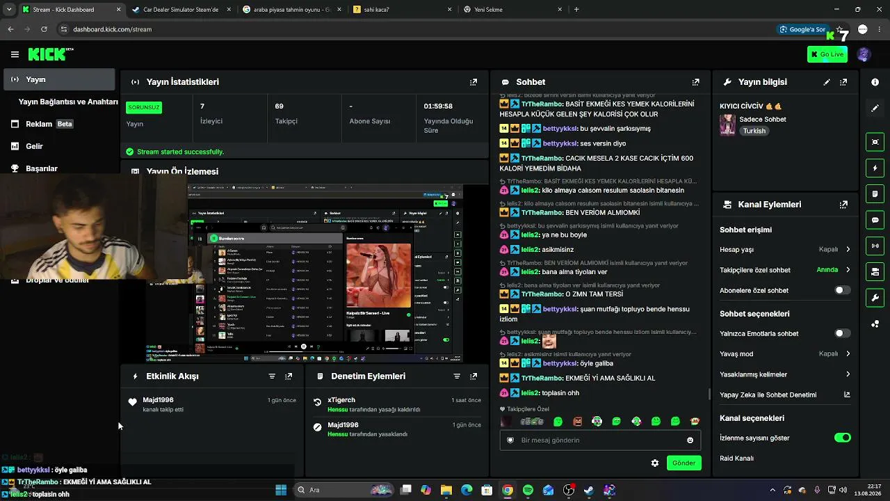
Task: Toggle the document widget icon in right sidebar
Action: tap(875, 194)
